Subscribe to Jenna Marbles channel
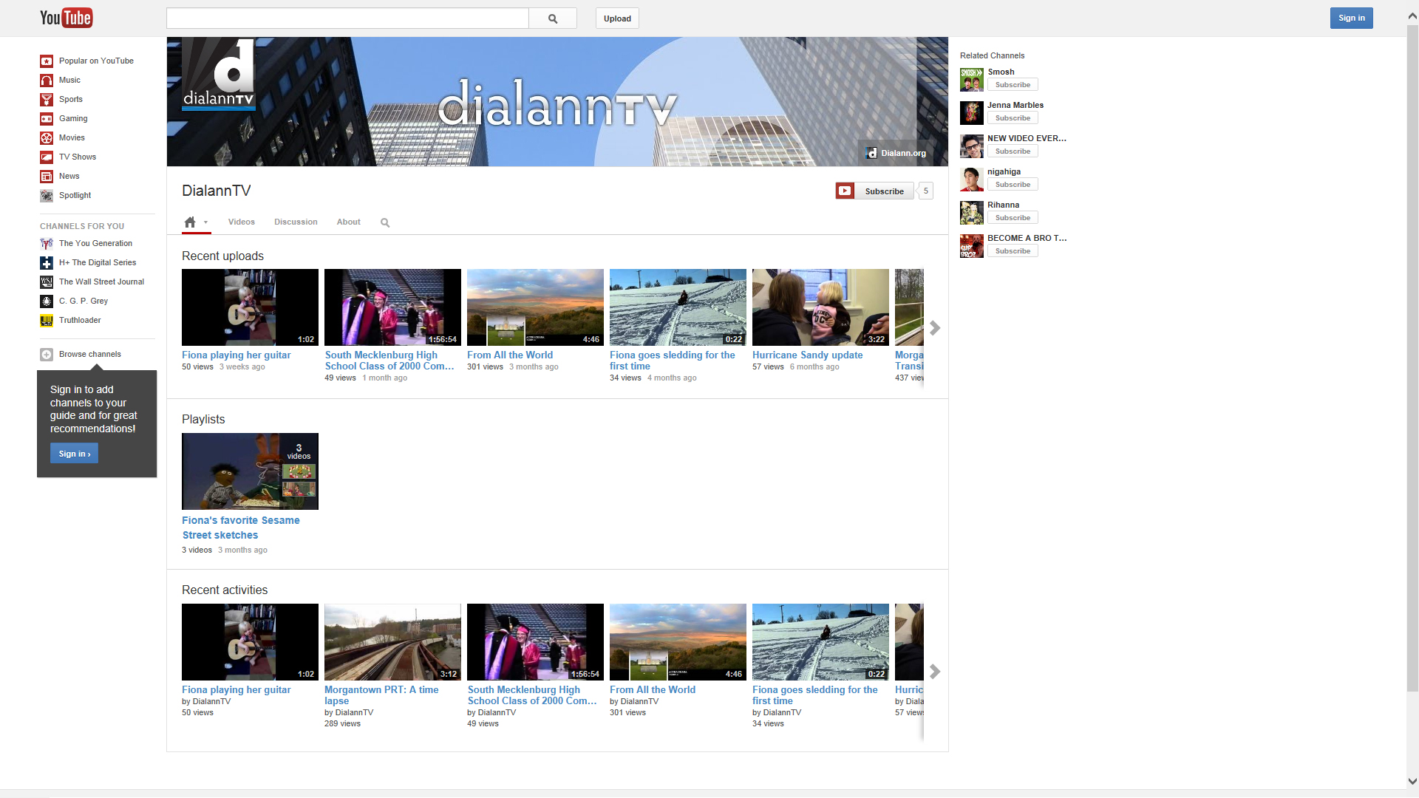Screen dimensions: 1419x798 [x=1013, y=118]
